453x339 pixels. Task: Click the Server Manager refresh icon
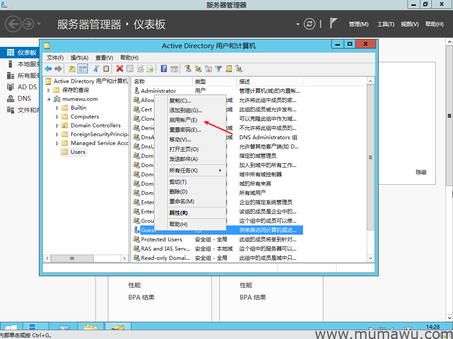tap(310, 24)
